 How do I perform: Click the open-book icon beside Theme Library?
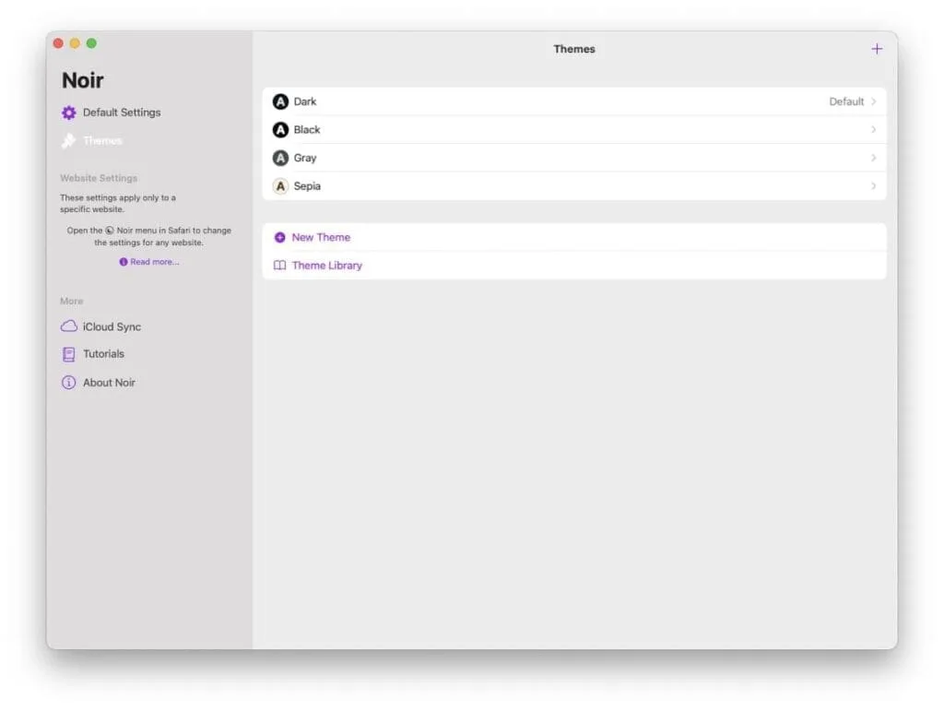pos(280,265)
